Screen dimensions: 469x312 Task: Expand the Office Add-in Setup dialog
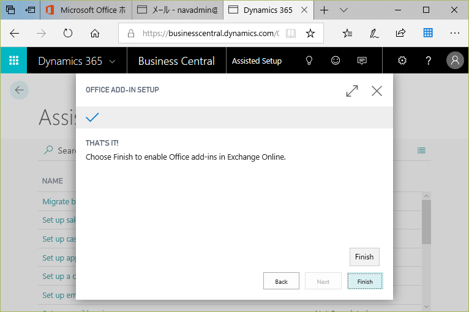coord(352,91)
